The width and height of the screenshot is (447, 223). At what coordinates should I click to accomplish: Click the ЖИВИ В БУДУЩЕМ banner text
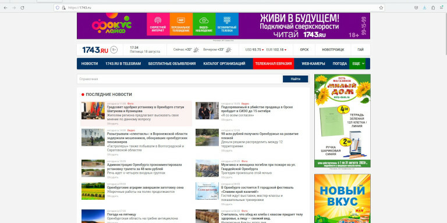(299, 19)
